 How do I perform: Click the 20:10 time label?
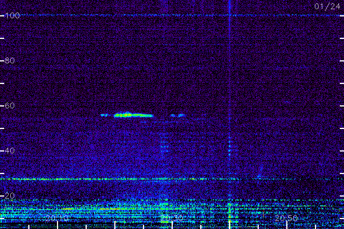pyautogui.click(x=57, y=218)
